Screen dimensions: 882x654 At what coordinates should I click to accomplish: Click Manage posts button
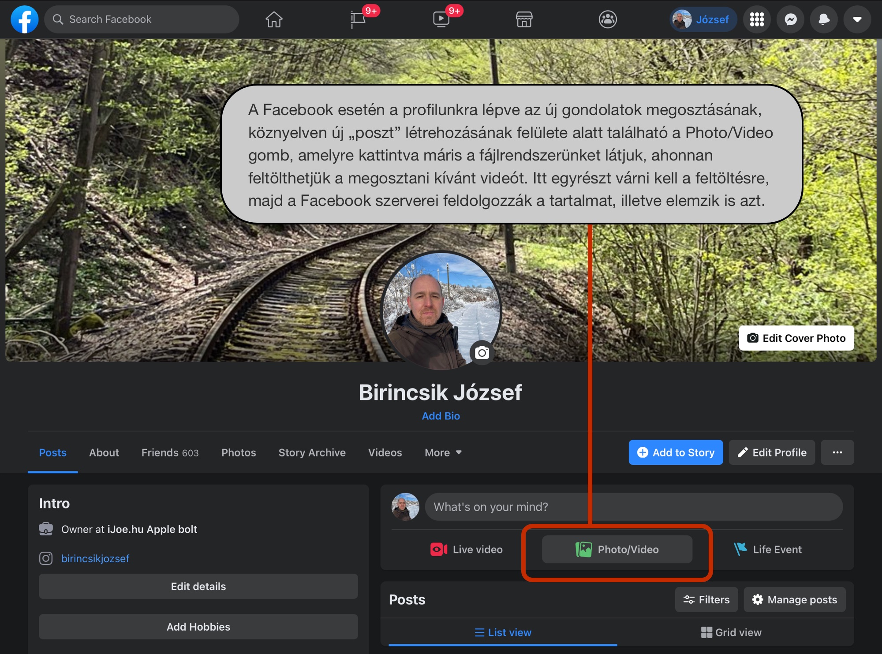[x=795, y=600]
